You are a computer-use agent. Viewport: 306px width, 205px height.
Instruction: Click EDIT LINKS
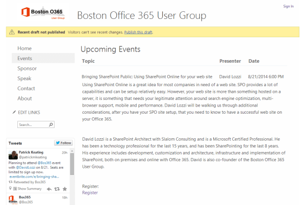pyautogui.click(x=29, y=112)
